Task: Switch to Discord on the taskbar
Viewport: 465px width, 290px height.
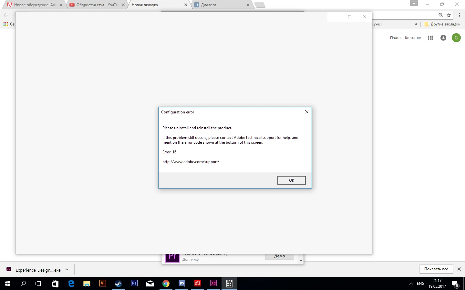Action: pos(182,284)
